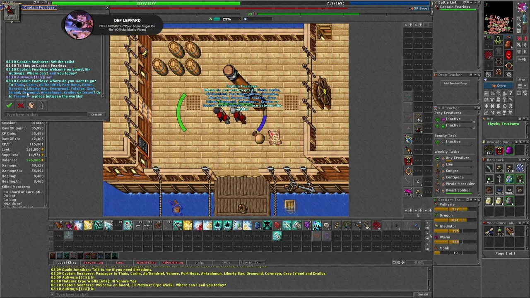This screenshot has height=298, width=530.
Task: Confirm with green checkmark in chat window
Action: 9,106
